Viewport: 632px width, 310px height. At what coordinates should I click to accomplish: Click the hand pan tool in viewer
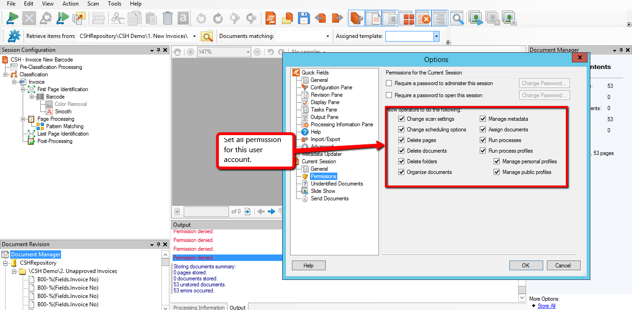point(177,52)
